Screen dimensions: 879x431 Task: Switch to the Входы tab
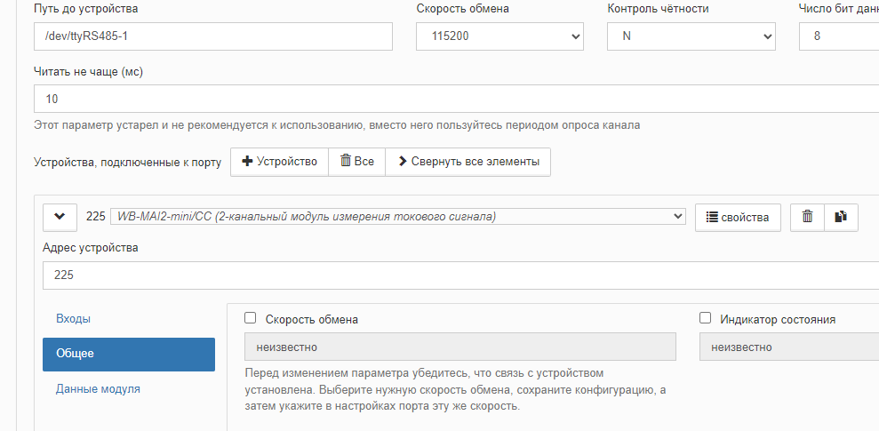point(74,318)
